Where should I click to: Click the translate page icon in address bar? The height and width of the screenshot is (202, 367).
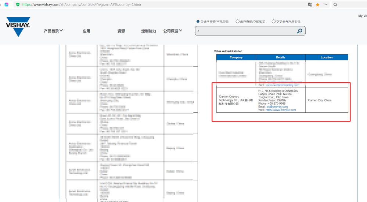(x=310, y=4)
